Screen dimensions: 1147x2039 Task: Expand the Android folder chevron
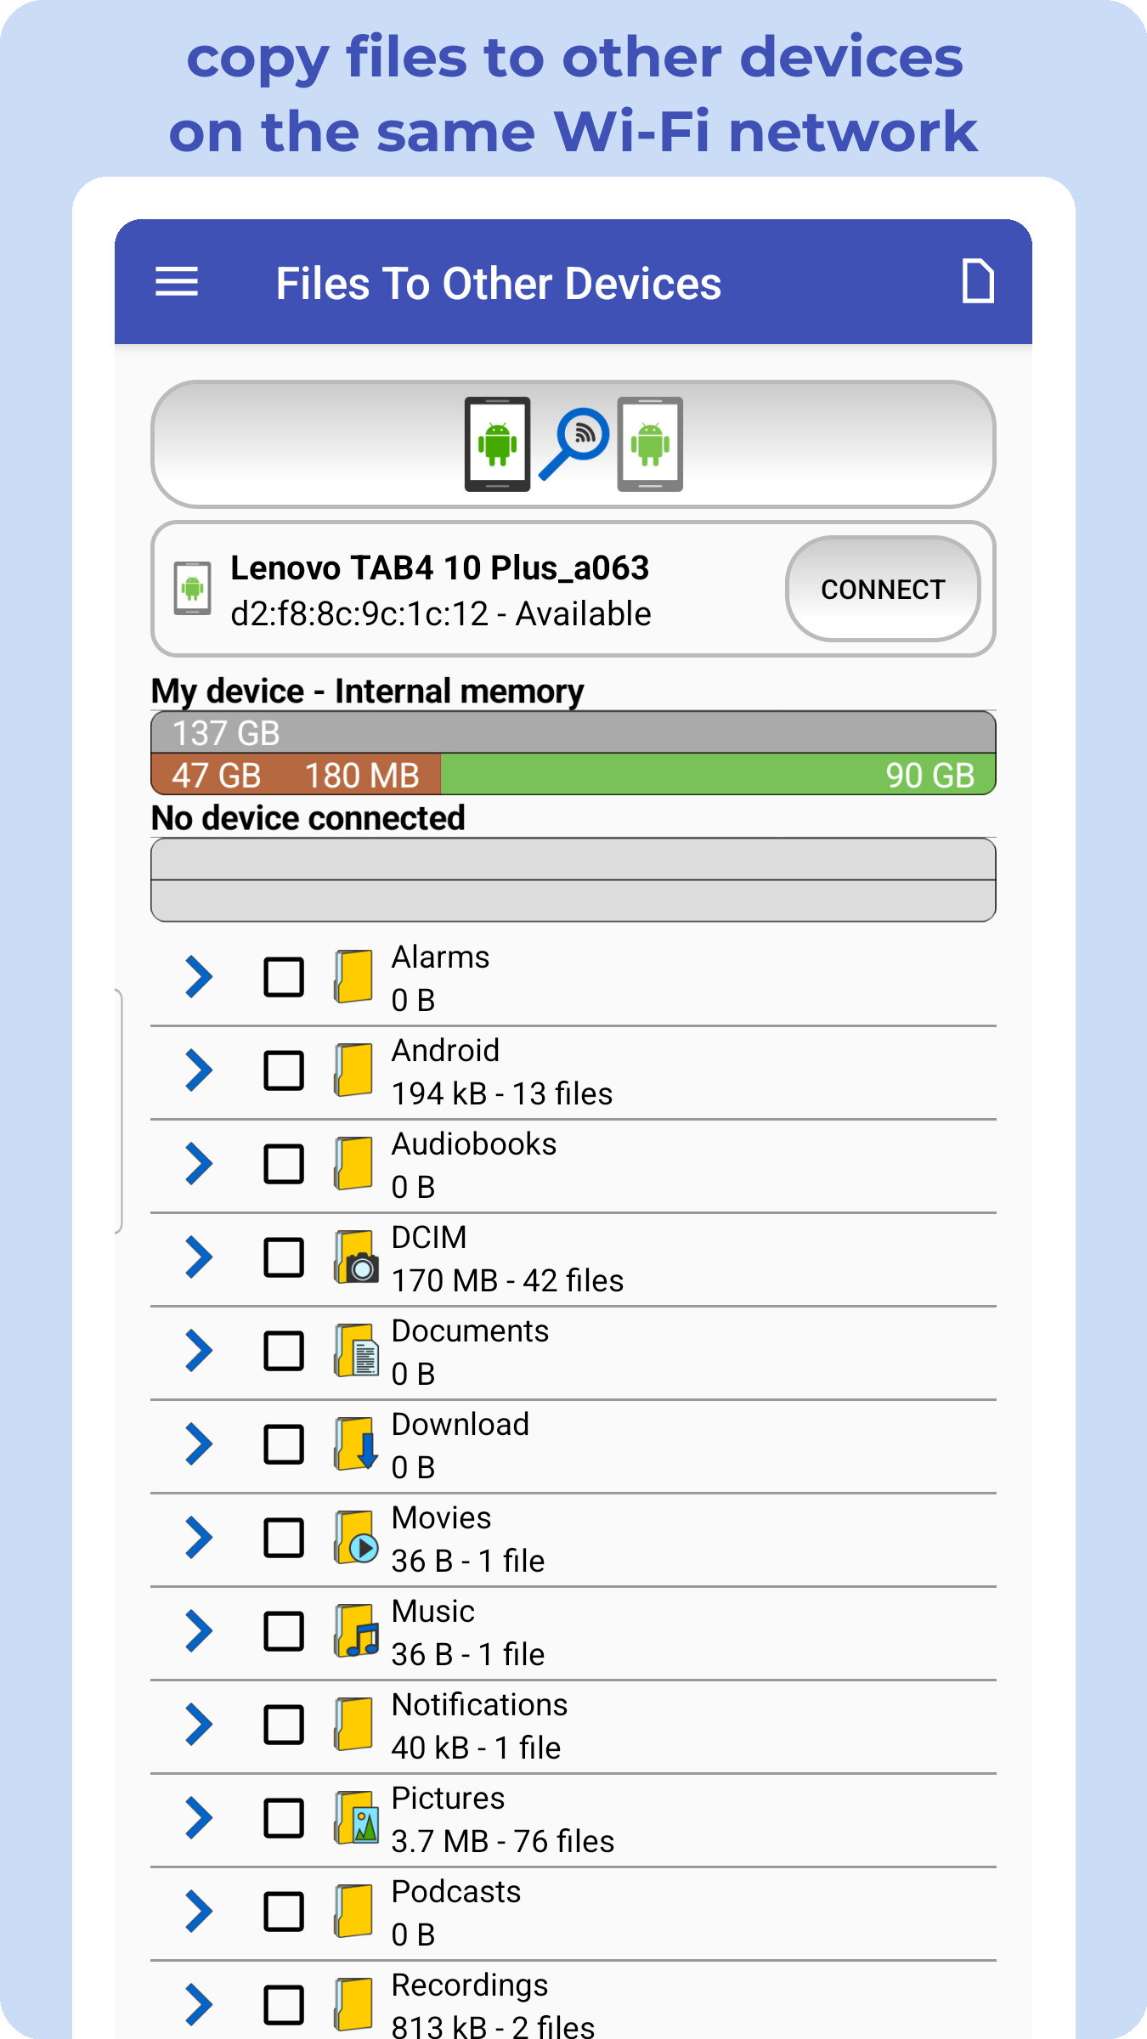[x=199, y=1070]
